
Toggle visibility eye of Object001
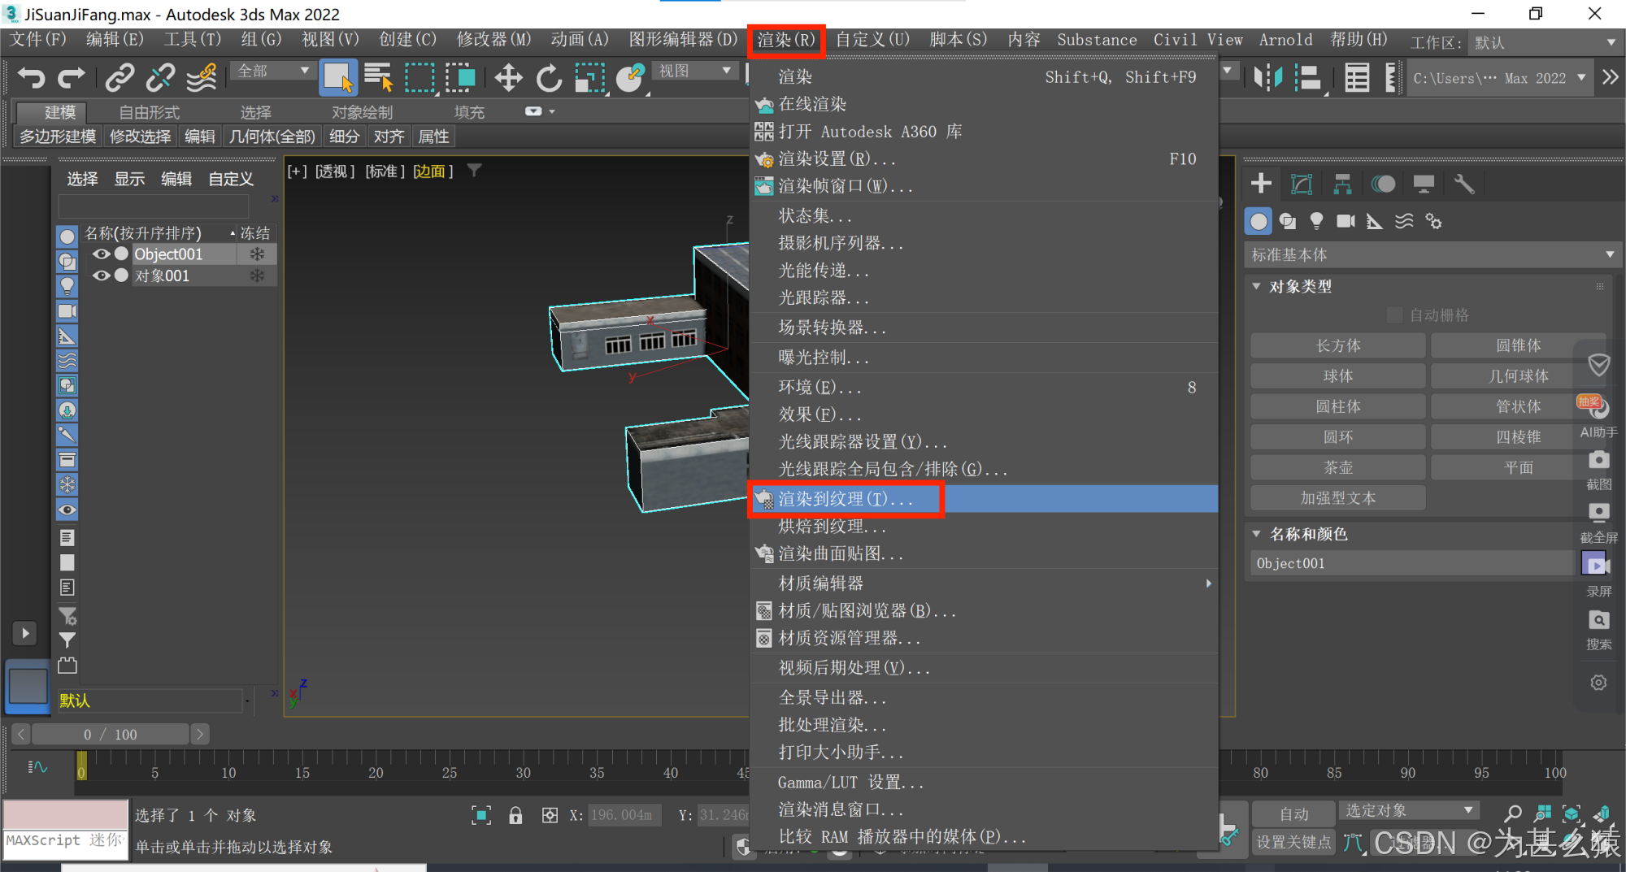point(101,254)
